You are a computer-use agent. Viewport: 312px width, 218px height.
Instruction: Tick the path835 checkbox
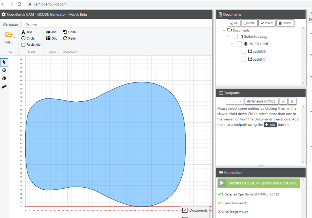coord(243,51)
